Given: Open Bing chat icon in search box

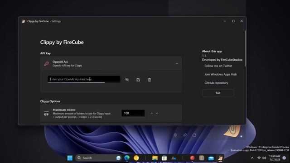Looking at the screenshot, I should click(x=118, y=158).
